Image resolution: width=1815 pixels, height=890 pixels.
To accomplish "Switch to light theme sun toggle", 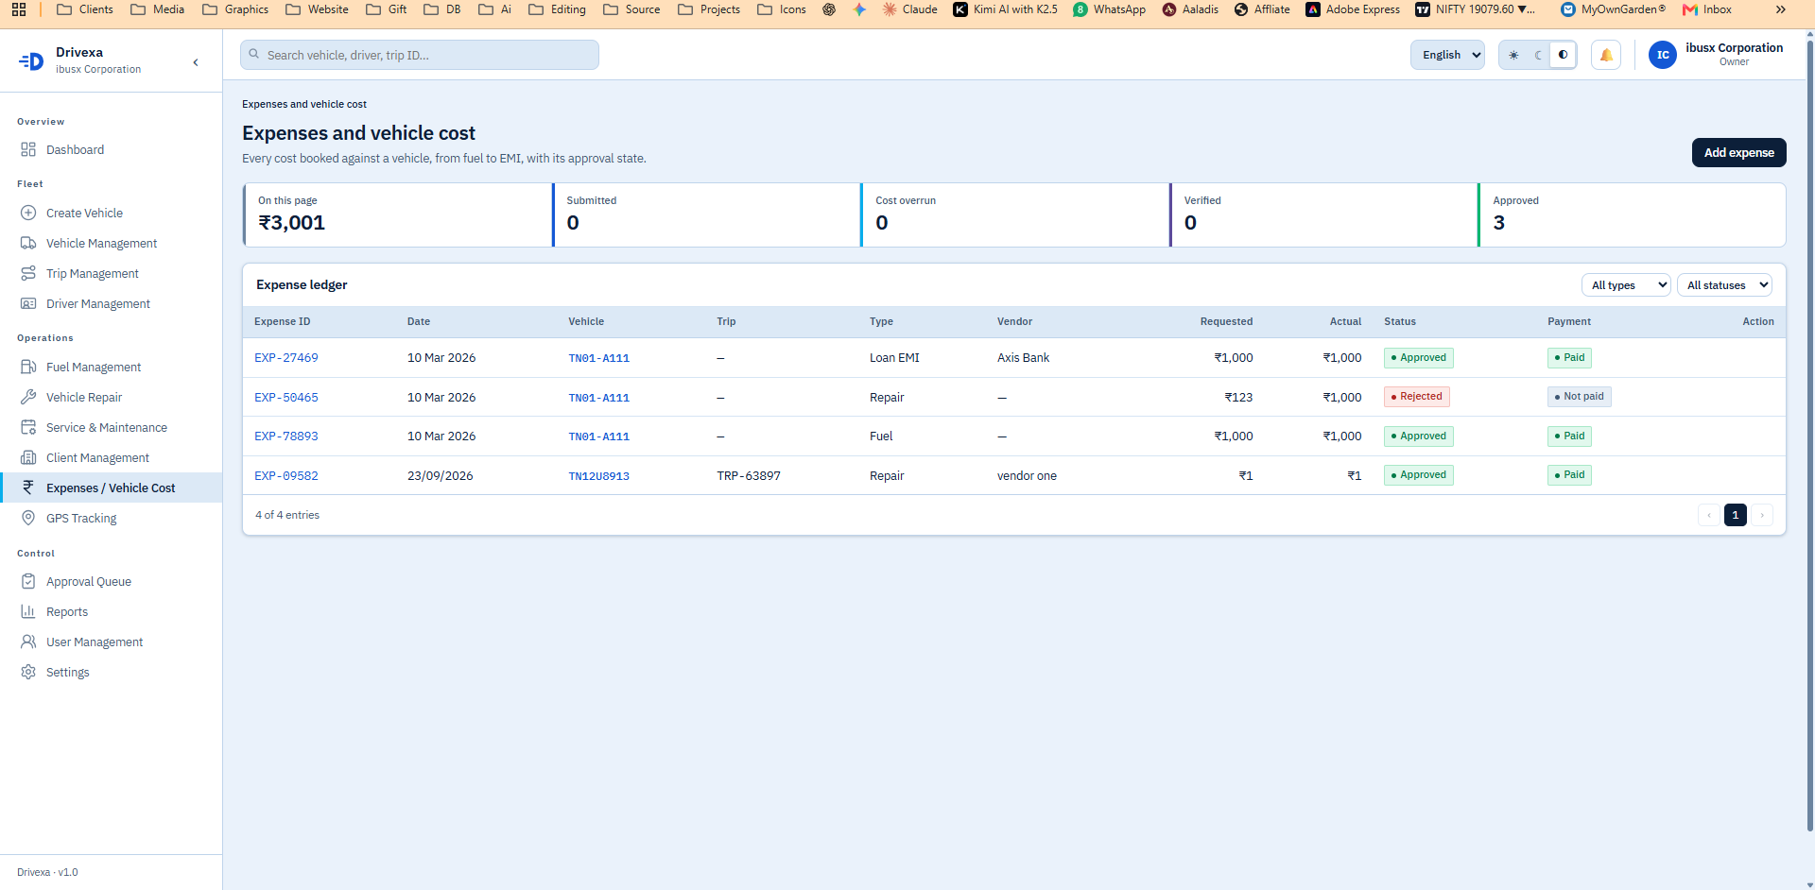I will tap(1513, 55).
